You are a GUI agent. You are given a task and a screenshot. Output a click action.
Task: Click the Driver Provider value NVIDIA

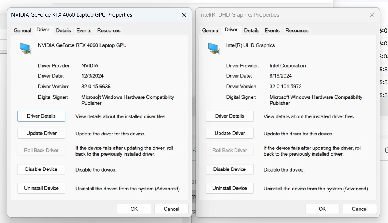pyautogui.click(x=90, y=65)
